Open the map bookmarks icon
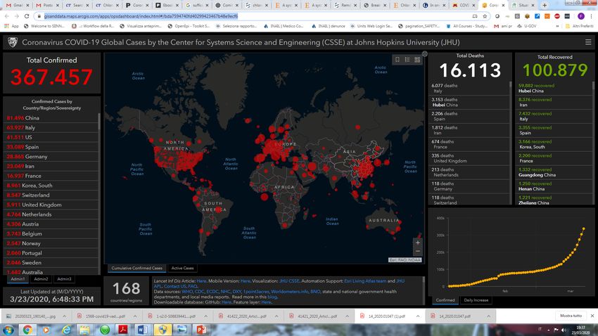Viewport: 598px width, 336px height. pos(397,60)
